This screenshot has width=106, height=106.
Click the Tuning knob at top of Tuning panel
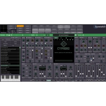[23, 40]
